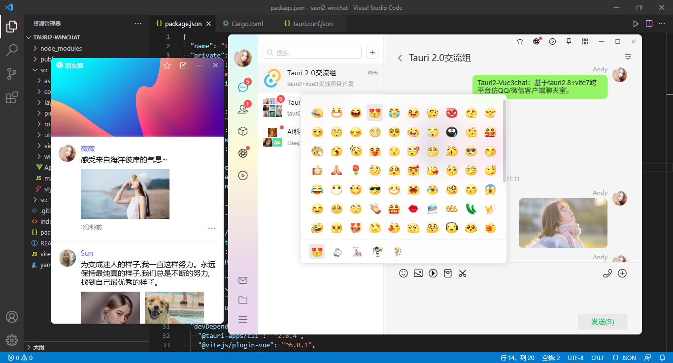Viewport: 673px width, 363px height.
Task: Click the grid apps icon in chat titlebar
Action: click(585, 42)
